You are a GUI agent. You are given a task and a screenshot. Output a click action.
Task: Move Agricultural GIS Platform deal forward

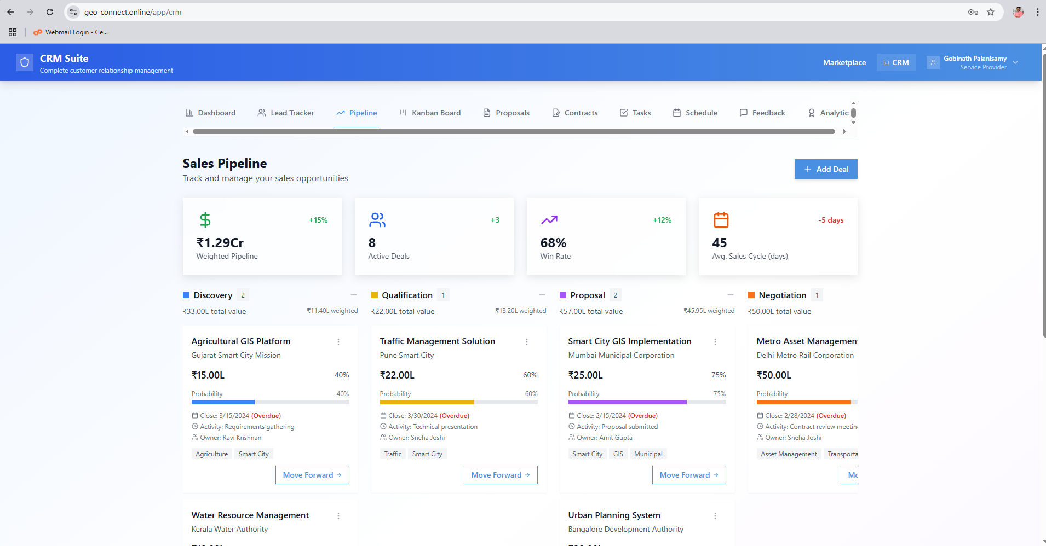tap(312, 475)
